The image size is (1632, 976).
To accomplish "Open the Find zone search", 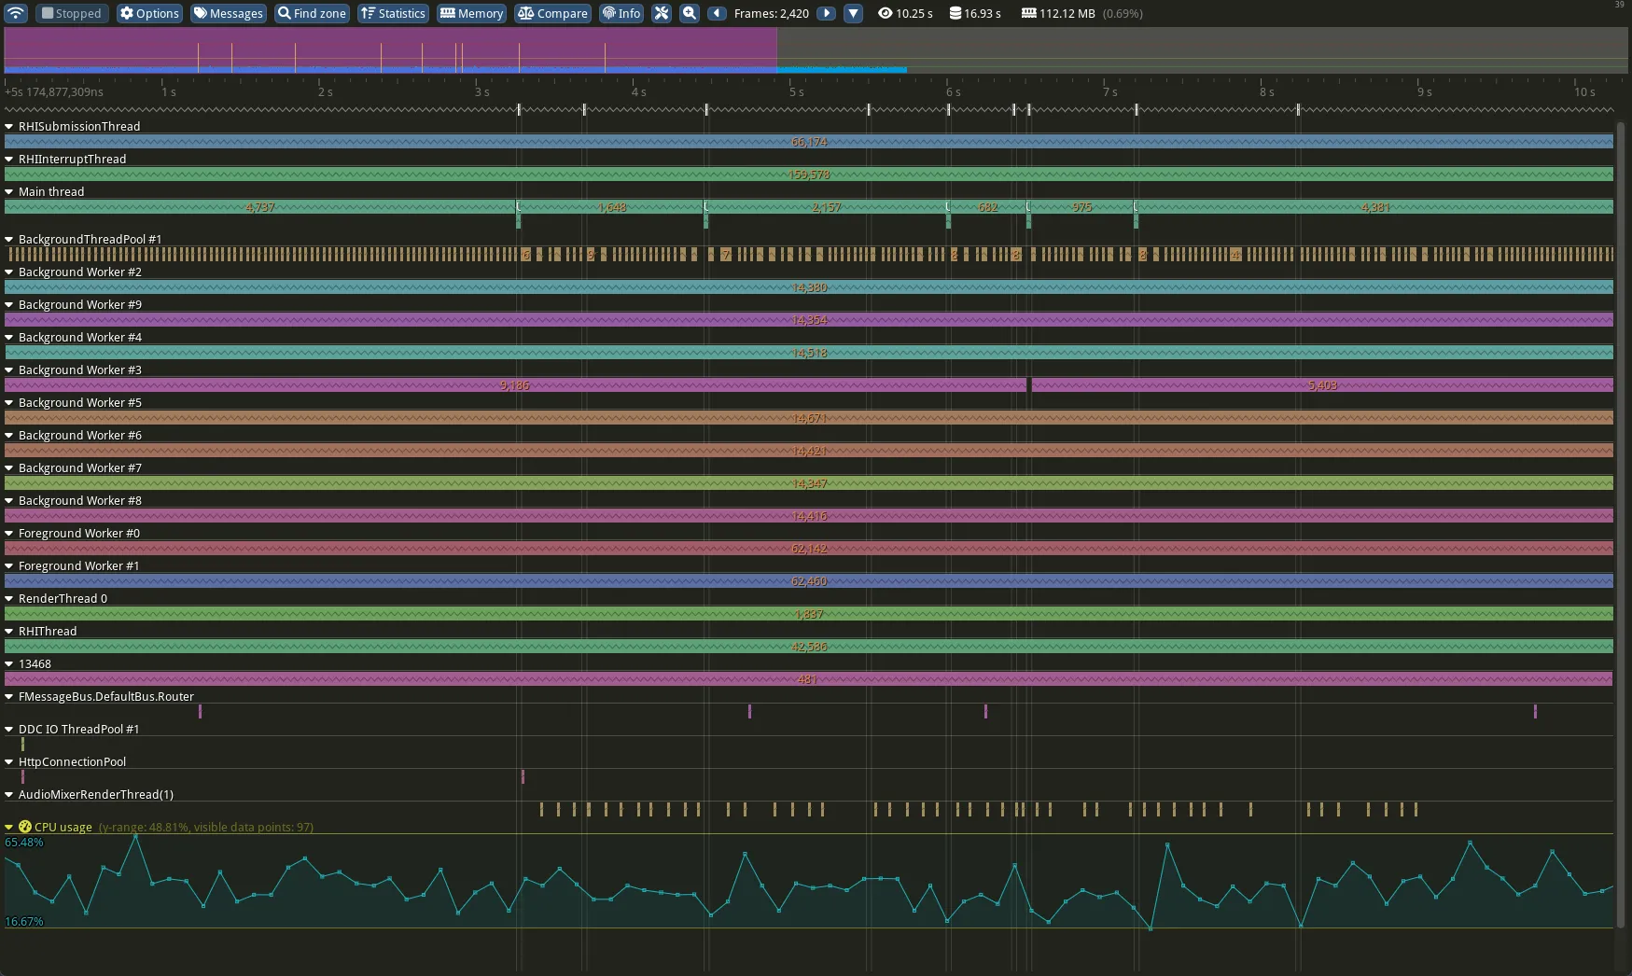I will point(311,13).
